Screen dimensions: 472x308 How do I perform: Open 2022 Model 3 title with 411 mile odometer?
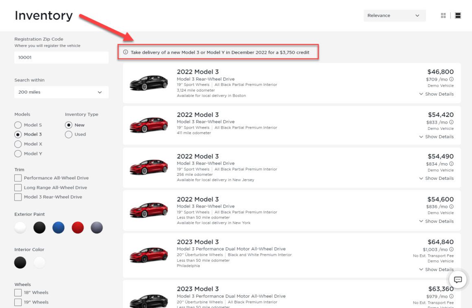point(198,115)
